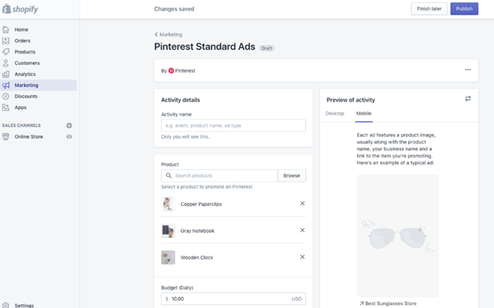Click the Apps grid icon
This screenshot has width=494, height=308.
point(6,107)
